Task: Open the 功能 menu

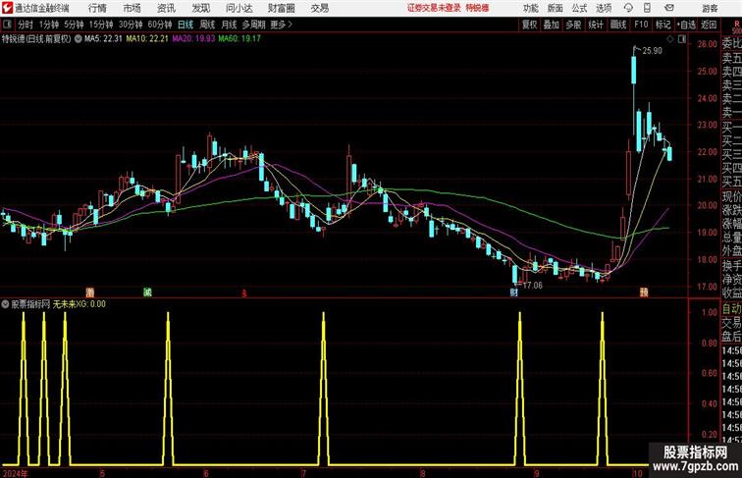Action: click(530, 8)
